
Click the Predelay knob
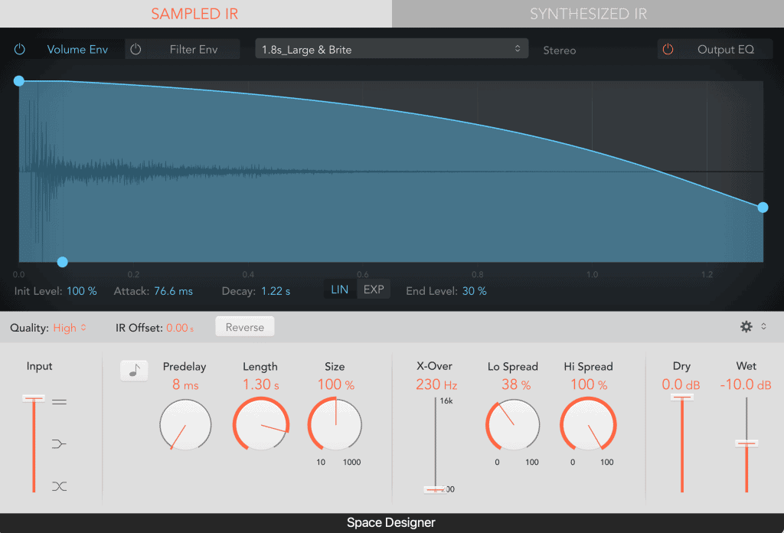coord(185,425)
